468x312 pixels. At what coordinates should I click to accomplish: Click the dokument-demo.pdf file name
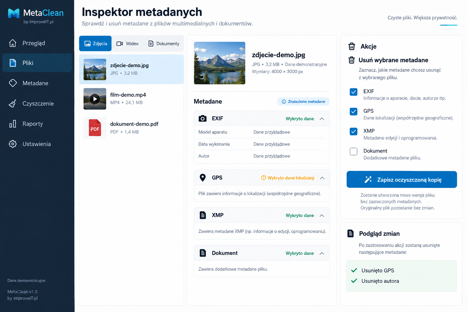(x=134, y=124)
